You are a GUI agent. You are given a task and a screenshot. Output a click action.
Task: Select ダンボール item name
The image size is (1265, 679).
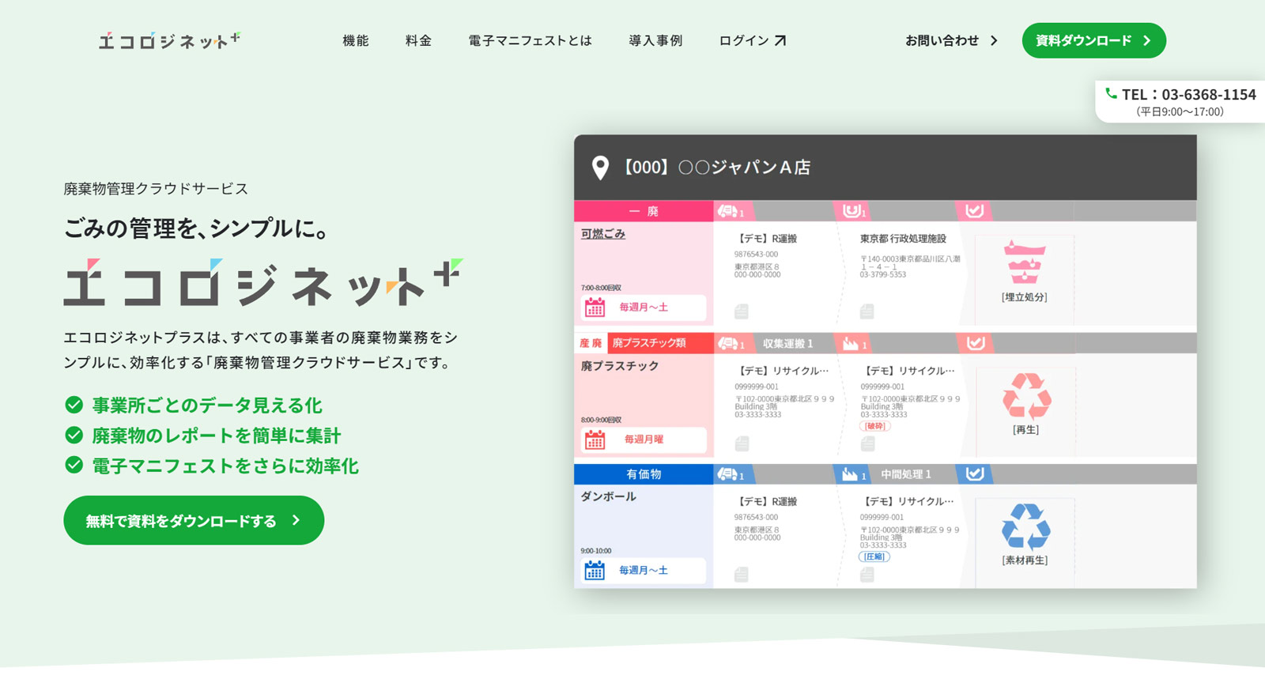608,496
